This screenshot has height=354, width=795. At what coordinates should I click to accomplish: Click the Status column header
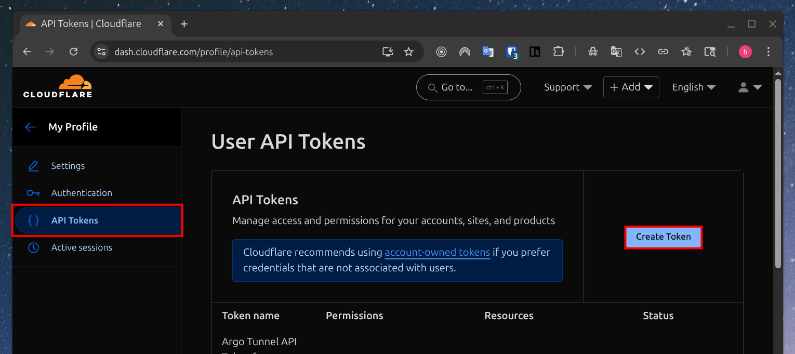[658, 316]
